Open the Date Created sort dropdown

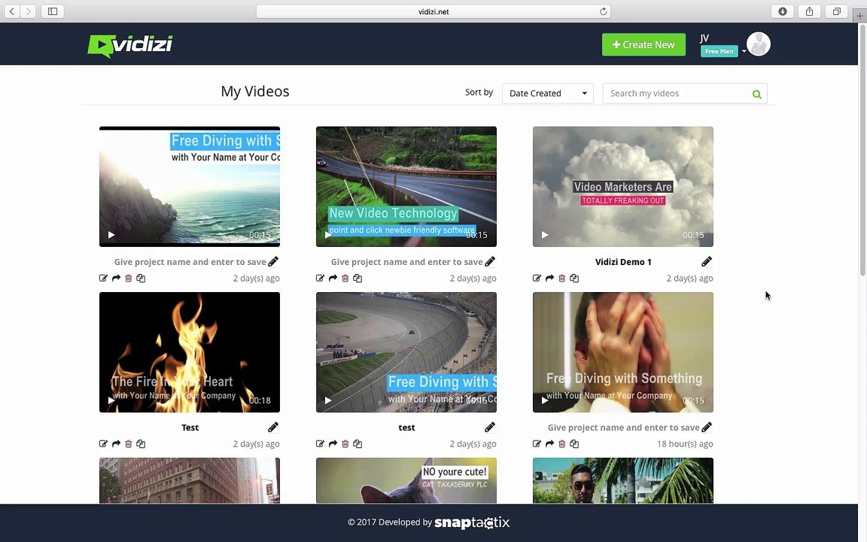click(x=547, y=93)
